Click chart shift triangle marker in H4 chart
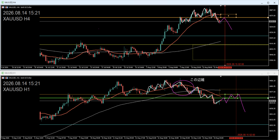This screenshot has width=279, height=140. (x=221, y=6)
